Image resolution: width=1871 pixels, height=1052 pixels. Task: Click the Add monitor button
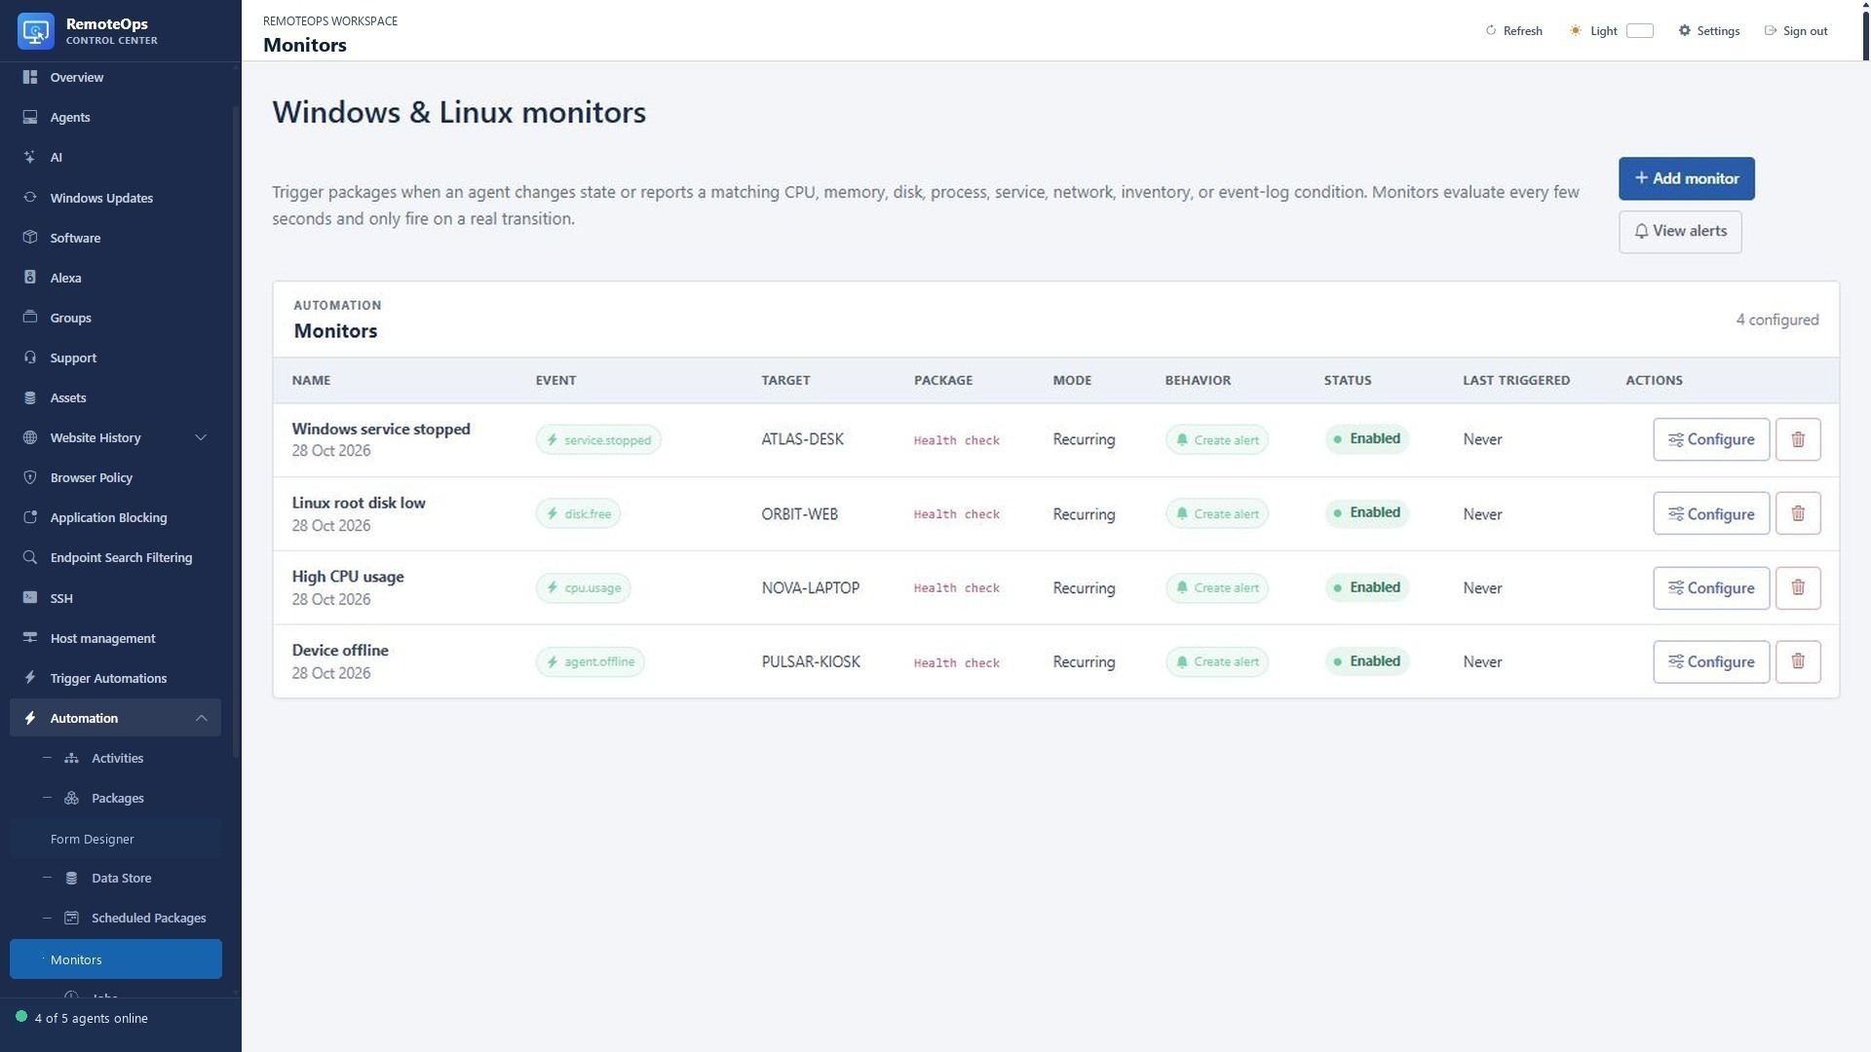click(1687, 178)
